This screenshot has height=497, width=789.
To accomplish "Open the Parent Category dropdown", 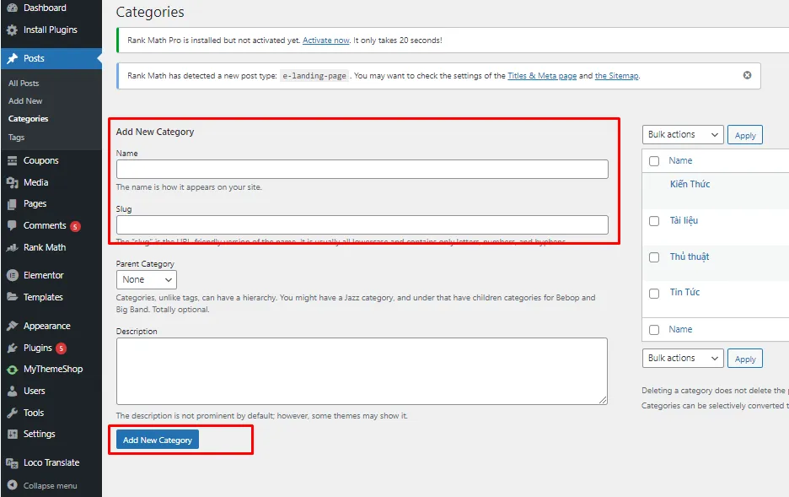I will 147,279.
